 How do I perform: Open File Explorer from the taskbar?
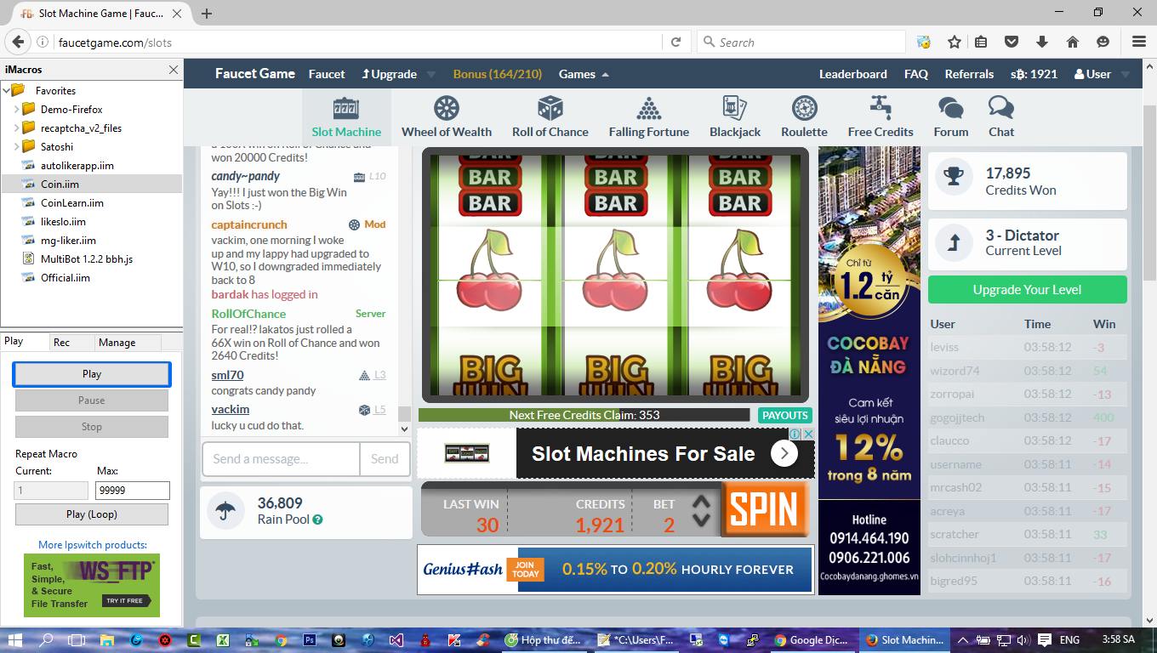tap(107, 640)
